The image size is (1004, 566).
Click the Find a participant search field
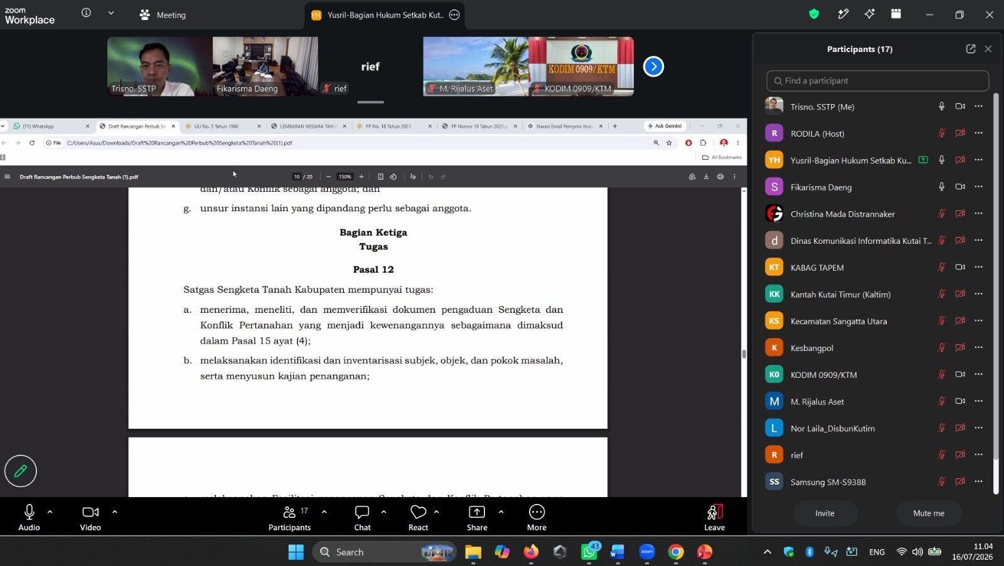click(x=877, y=81)
